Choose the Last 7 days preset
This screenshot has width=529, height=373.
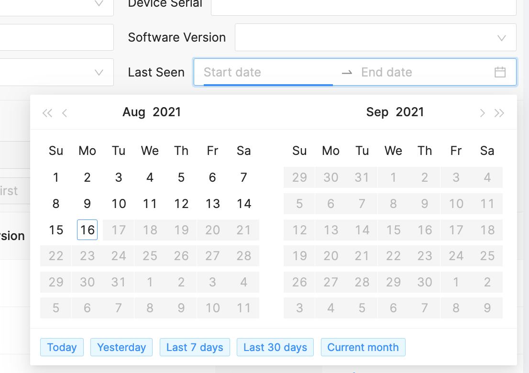pyautogui.click(x=195, y=347)
